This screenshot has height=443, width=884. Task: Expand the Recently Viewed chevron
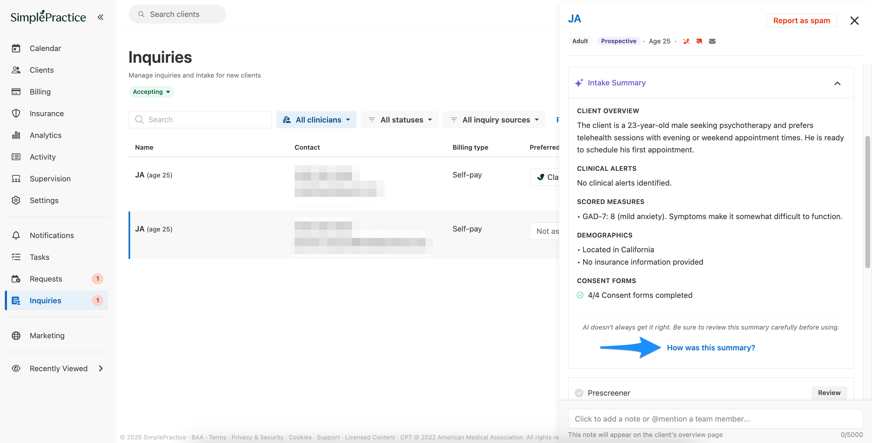(100, 368)
